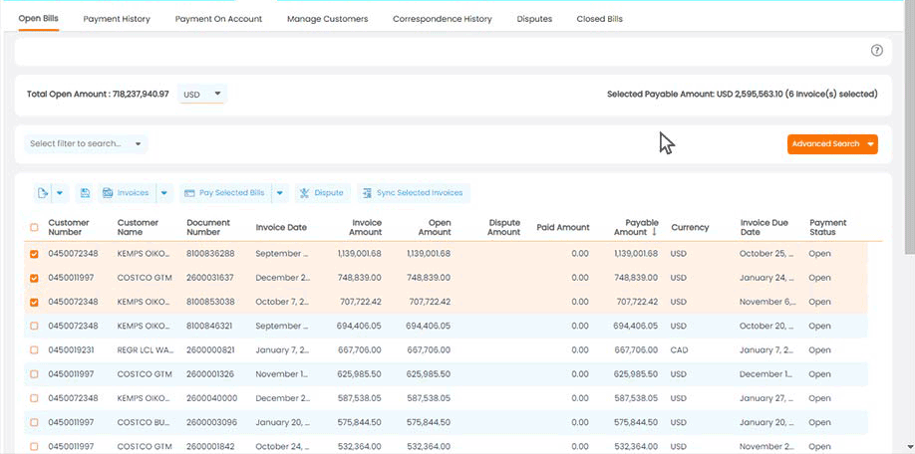Switch to the Payment History tab
Image resolution: width=915 pixels, height=454 pixels.
pyautogui.click(x=117, y=19)
